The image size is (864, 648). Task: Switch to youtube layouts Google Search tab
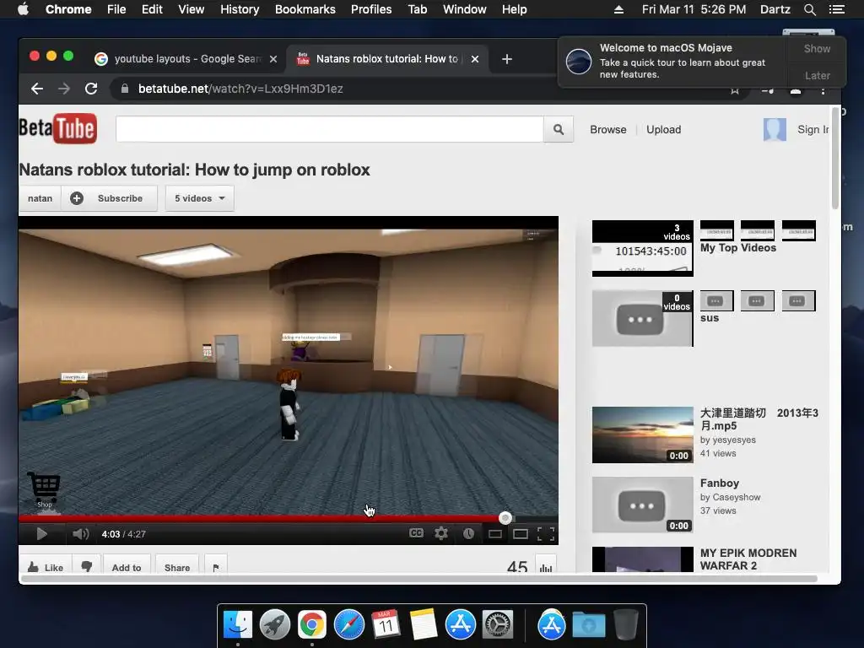tap(185, 59)
